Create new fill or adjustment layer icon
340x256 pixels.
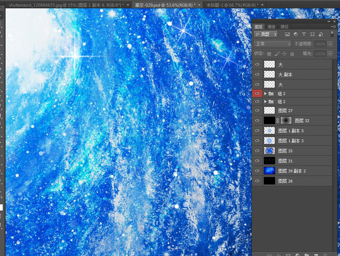(297, 255)
